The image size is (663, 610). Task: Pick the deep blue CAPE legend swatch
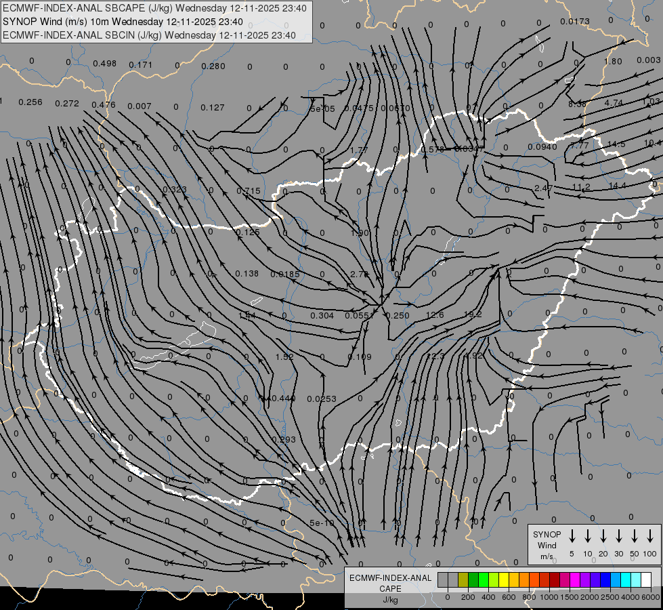605,579
